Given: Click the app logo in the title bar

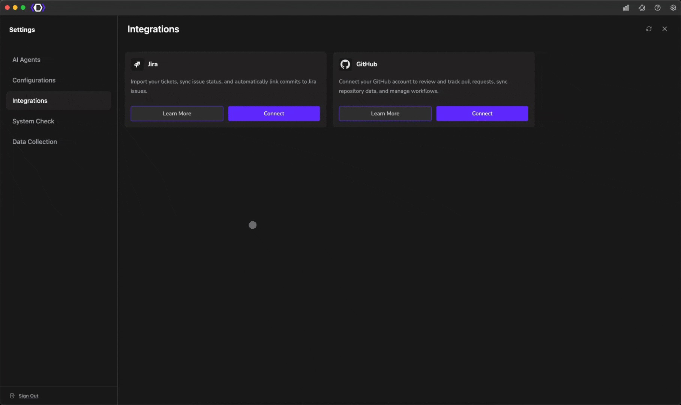Looking at the screenshot, I should (37, 7).
